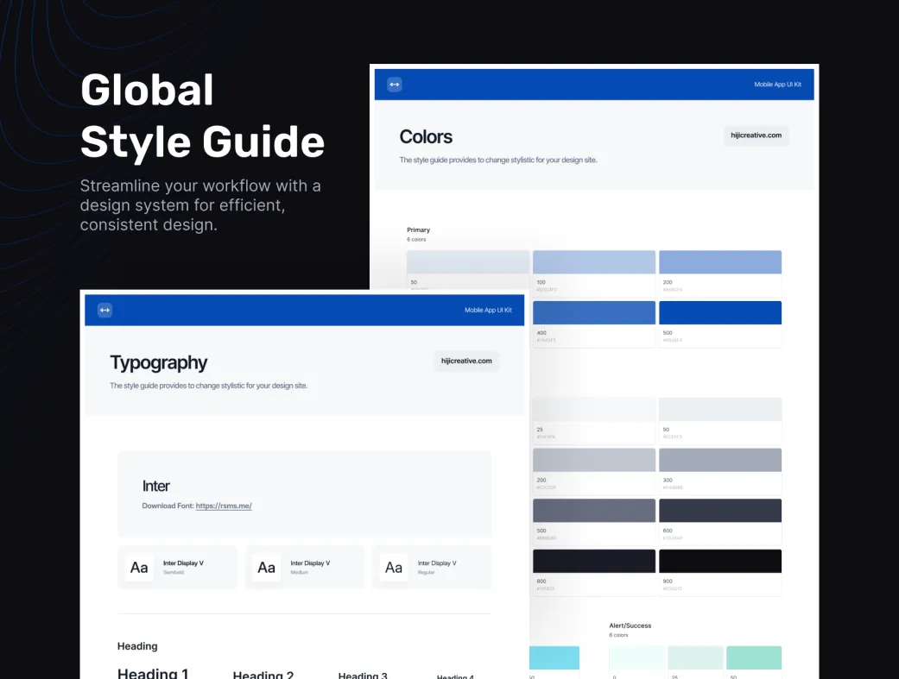Select the Primary 200 blue swatch
Viewport: 899px width, 679px height.
click(x=720, y=262)
